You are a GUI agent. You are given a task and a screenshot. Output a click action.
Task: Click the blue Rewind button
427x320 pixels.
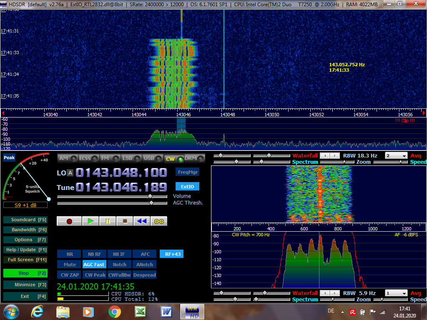coord(142,221)
